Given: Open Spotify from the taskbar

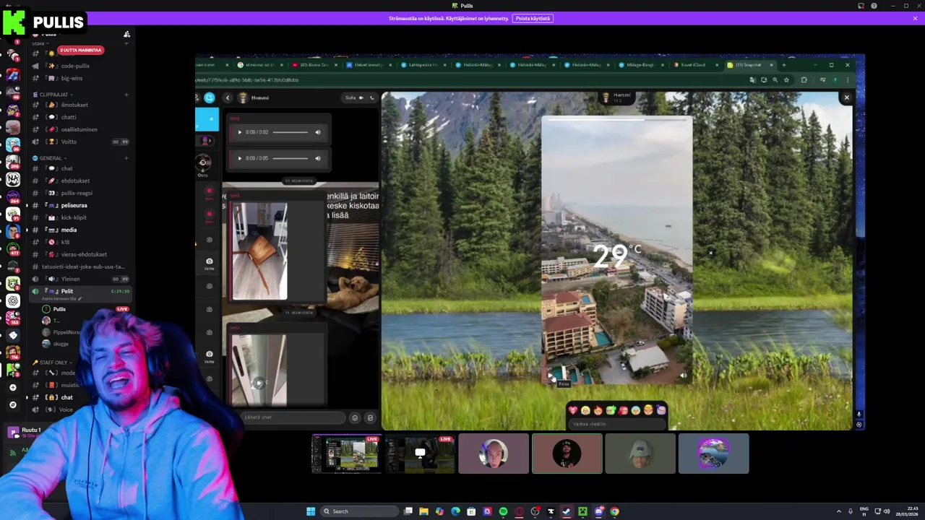Looking at the screenshot, I should click(x=503, y=511).
